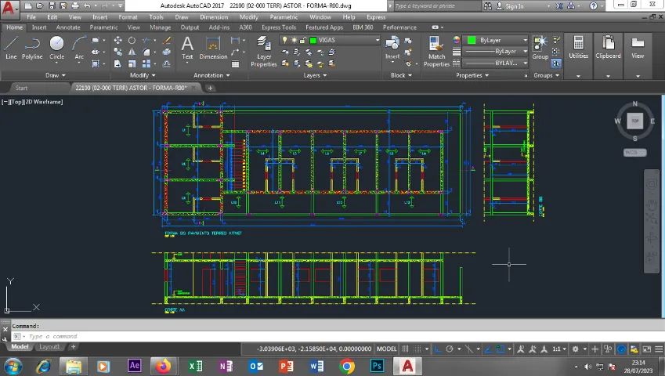The height and width of the screenshot is (376, 665).
Task: Open the Text annotation tool
Action: (187, 48)
